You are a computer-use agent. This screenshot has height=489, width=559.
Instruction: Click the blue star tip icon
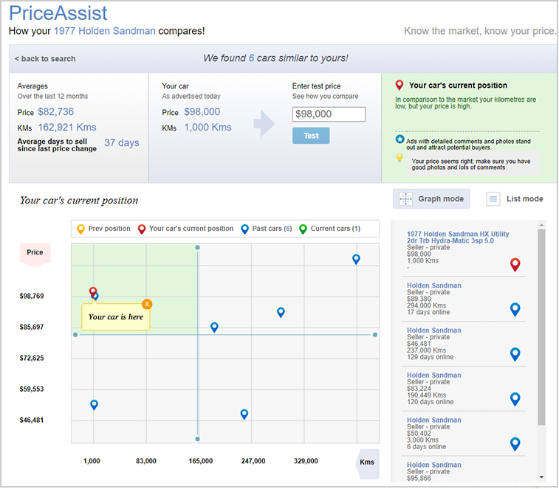[399, 139]
